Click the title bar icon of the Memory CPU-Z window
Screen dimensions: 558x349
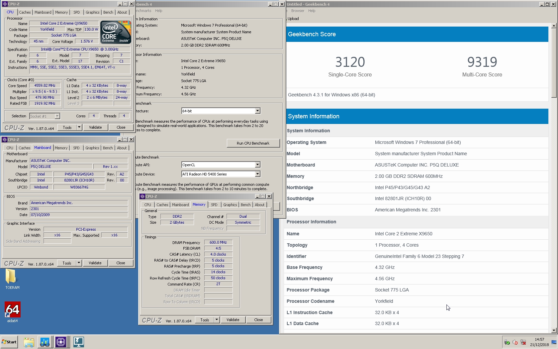coord(142,196)
